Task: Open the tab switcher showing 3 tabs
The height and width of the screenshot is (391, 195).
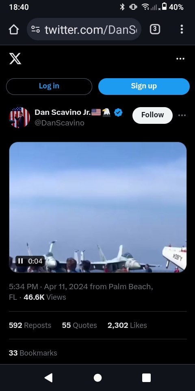Action: point(155,29)
